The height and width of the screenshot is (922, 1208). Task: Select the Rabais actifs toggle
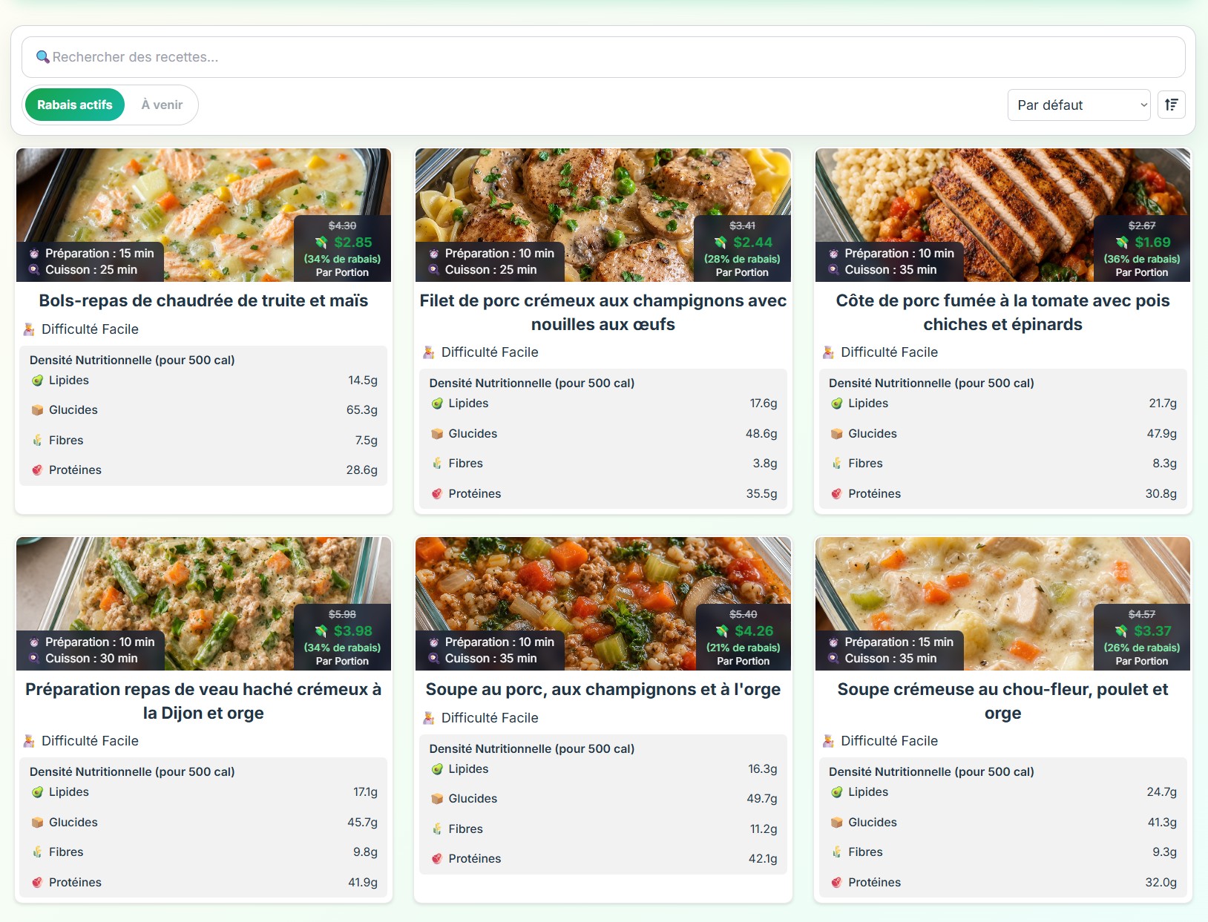coord(75,105)
